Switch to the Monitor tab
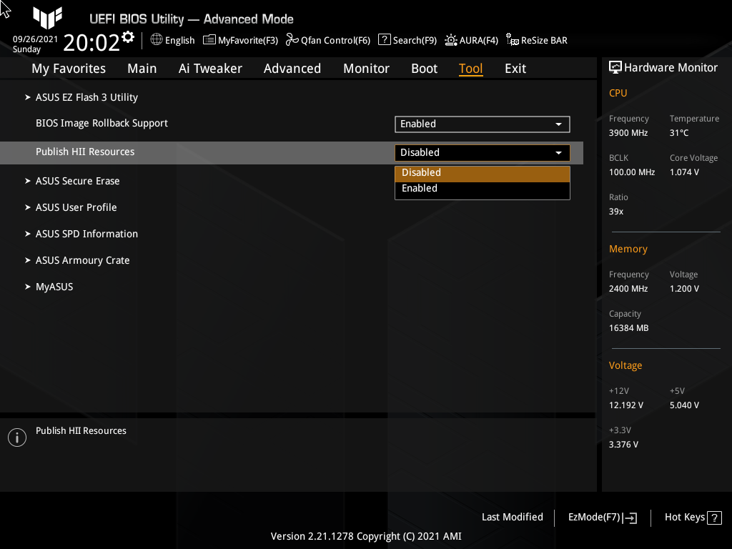Viewport: 732px width, 549px height. click(366, 68)
